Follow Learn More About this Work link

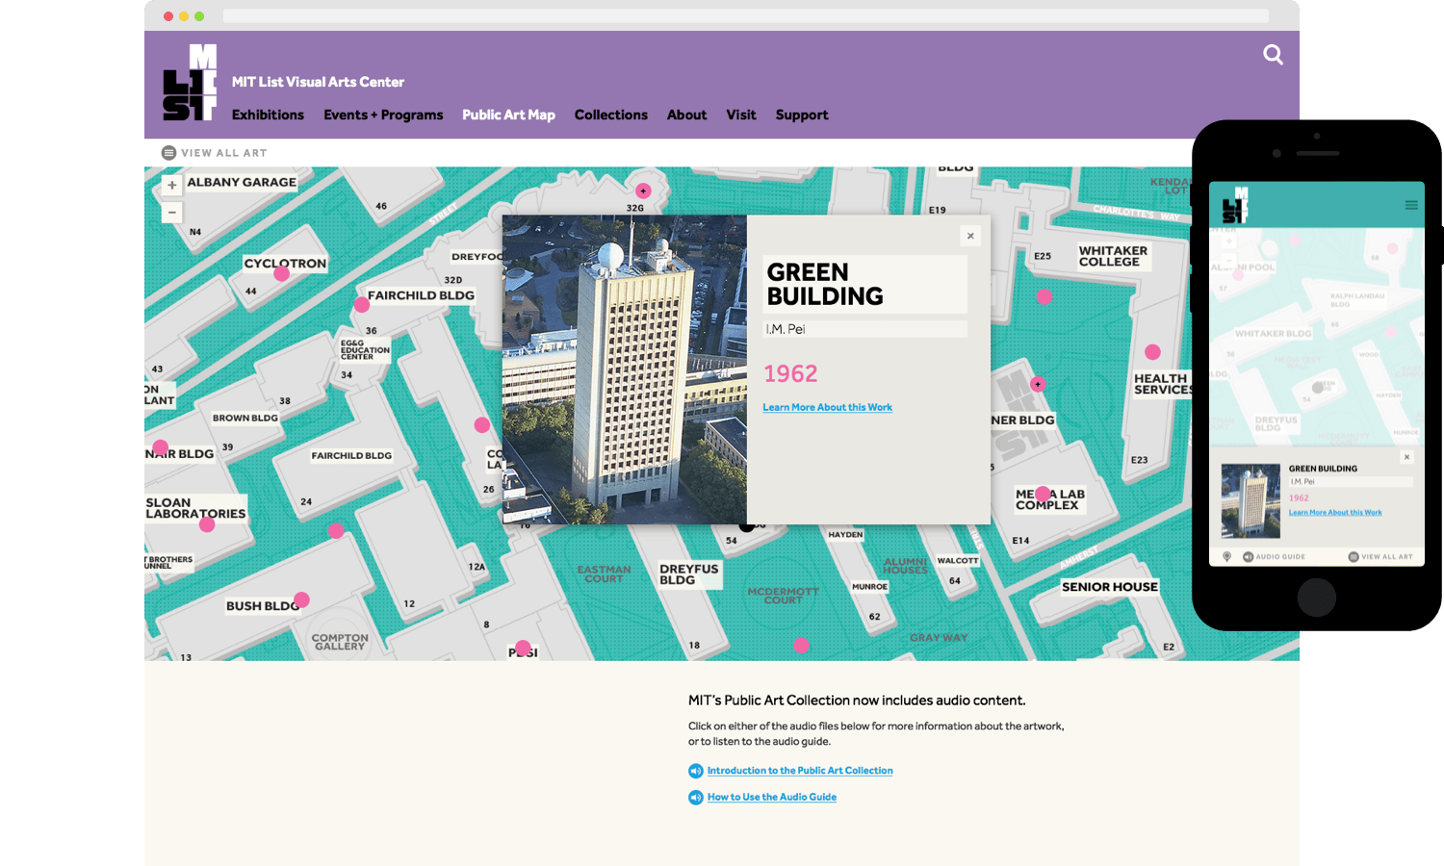click(828, 408)
